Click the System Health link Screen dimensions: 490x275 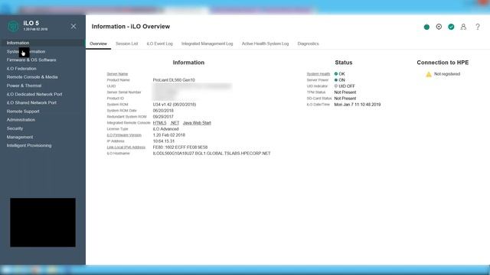(x=318, y=74)
